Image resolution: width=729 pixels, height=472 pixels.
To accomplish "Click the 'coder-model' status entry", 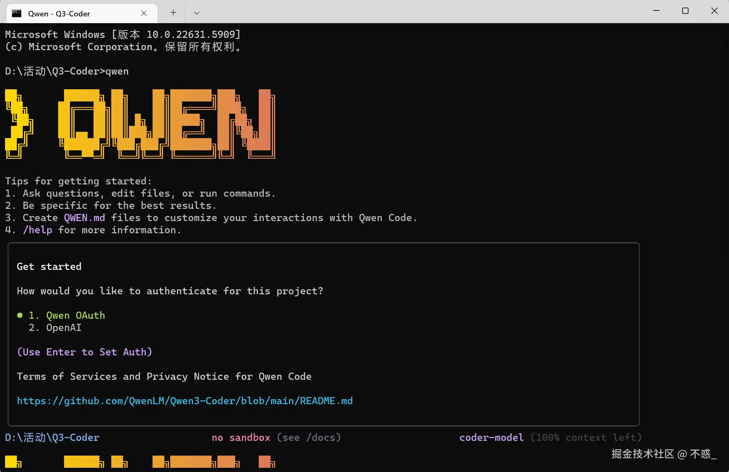I will [x=492, y=437].
